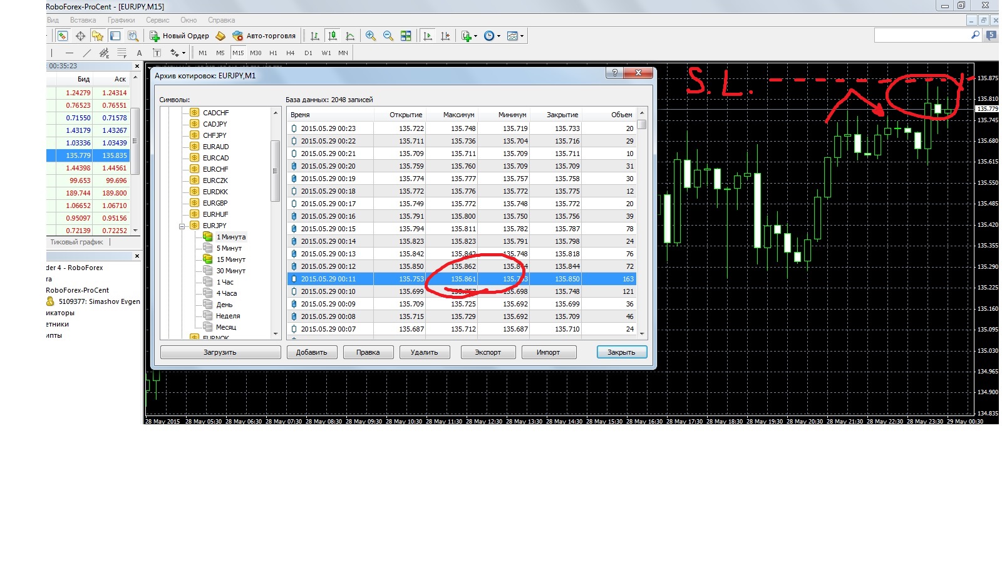
Task: Zoom out the chart with magnifier minus
Action: 388,36
